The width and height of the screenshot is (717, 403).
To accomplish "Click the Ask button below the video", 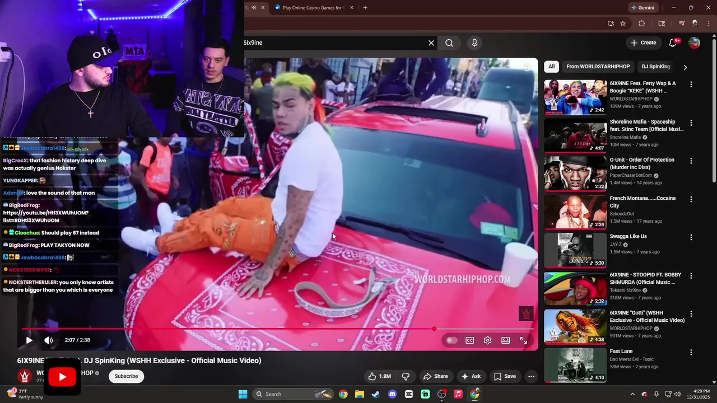I will [471, 376].
